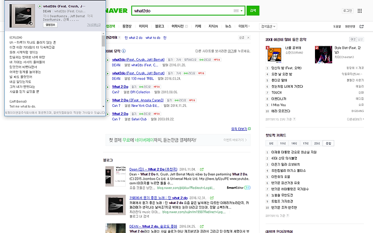The height and width of the screenshot is (233, 373).
Task: Click MP3 badge on DPI Collection row
Action: click(157, 87)
